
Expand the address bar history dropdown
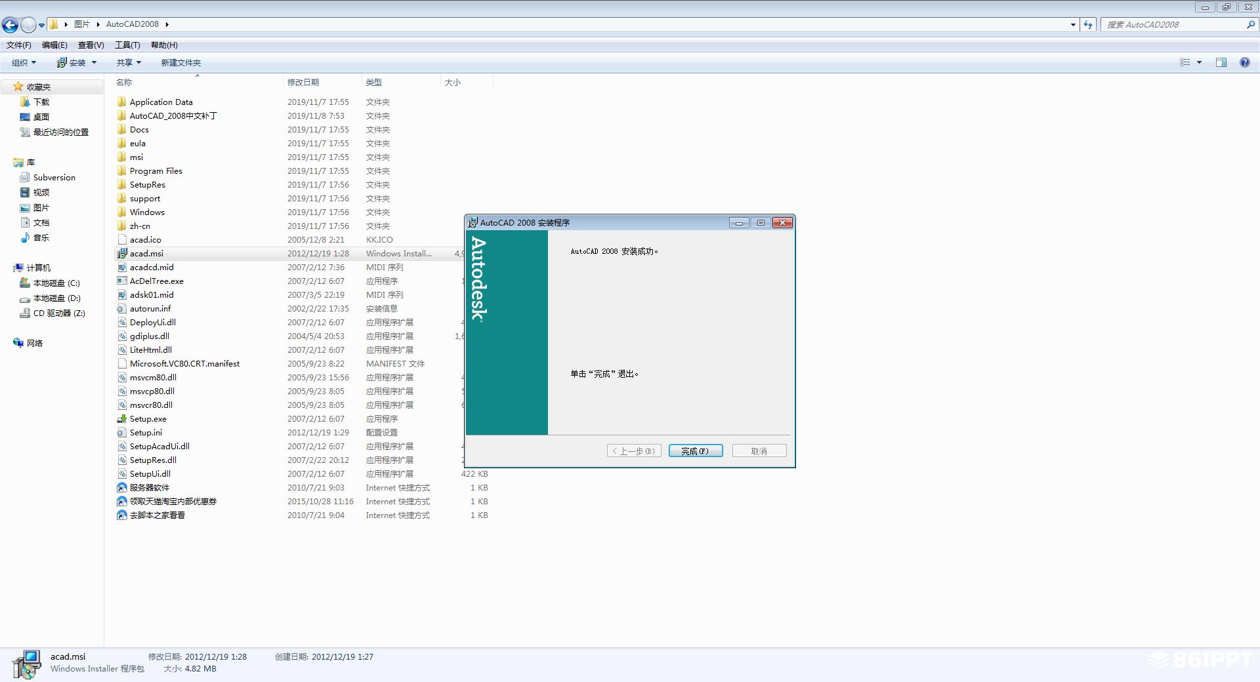[x=1073, y=25]
